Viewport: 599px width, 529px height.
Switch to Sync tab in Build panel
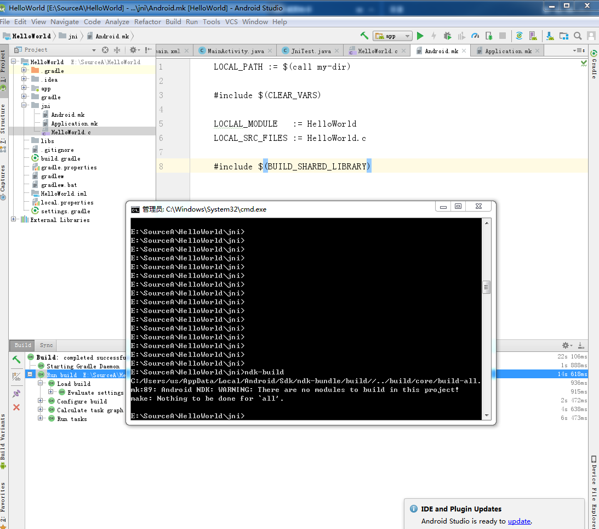[46, 345]
